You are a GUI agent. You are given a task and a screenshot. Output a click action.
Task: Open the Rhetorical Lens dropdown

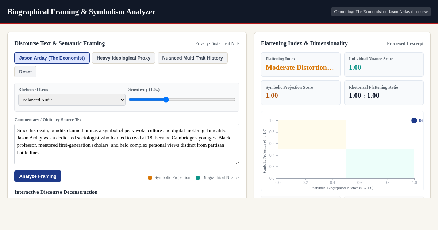[x=72, y=100]
